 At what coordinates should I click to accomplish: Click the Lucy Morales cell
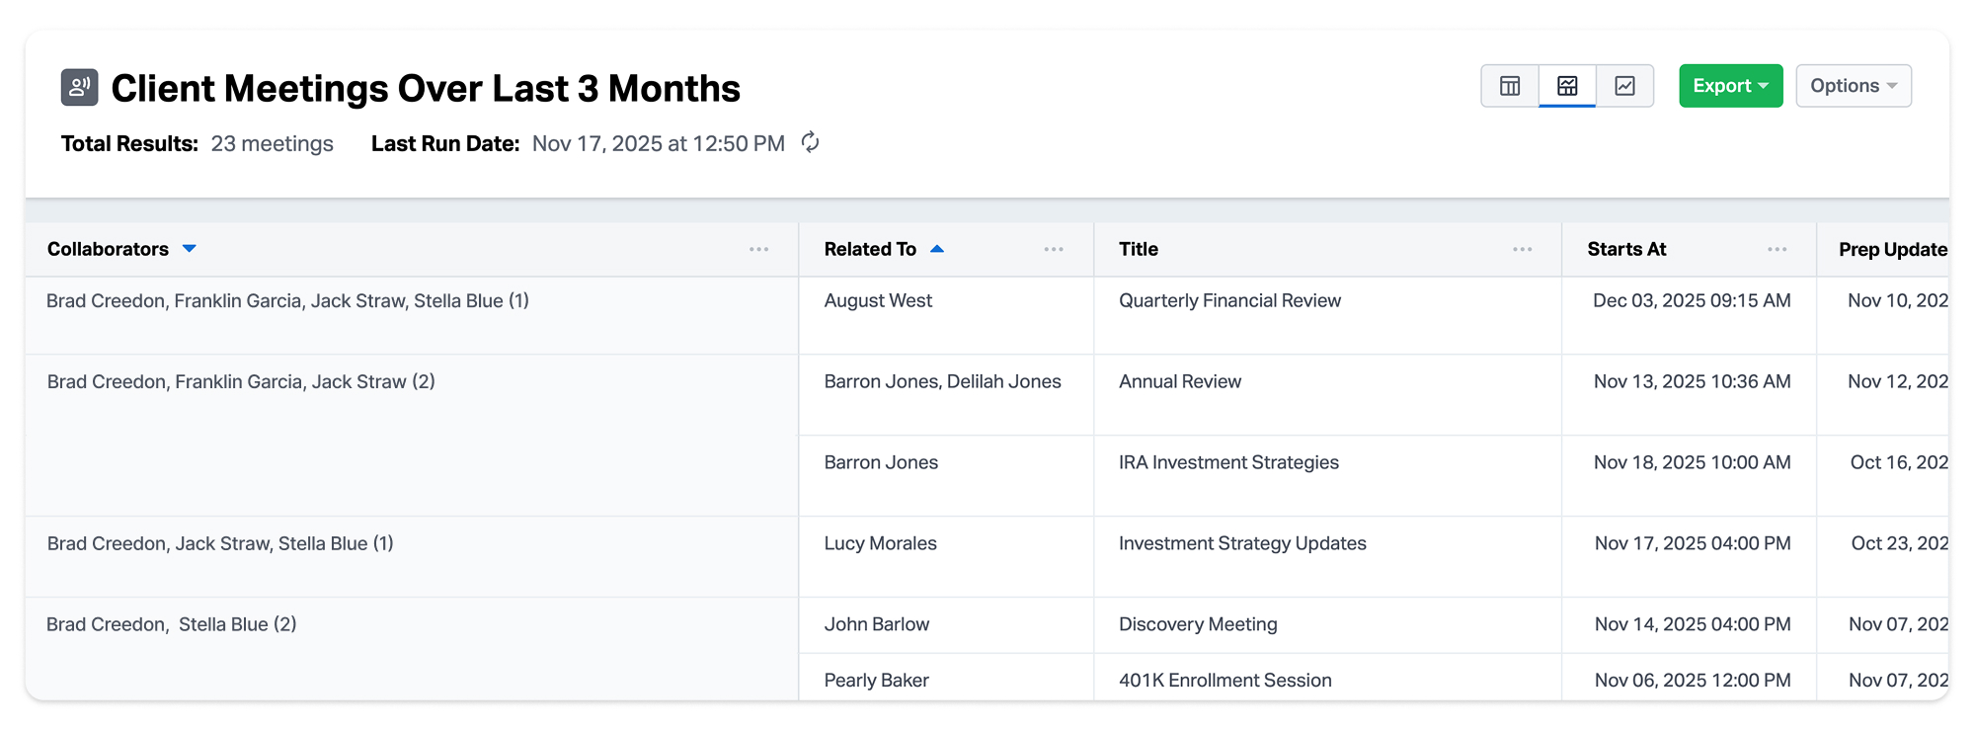pos(880,544)
